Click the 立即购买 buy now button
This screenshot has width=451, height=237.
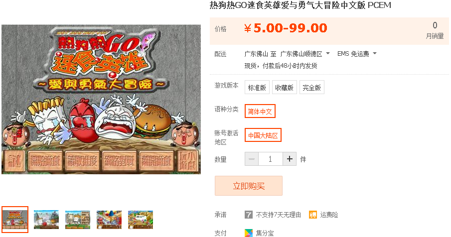249,186
